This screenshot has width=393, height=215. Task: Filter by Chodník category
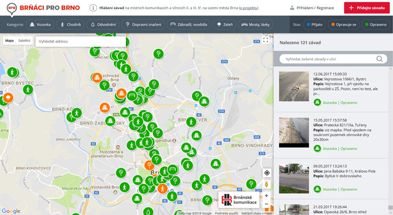click(71, 25)
